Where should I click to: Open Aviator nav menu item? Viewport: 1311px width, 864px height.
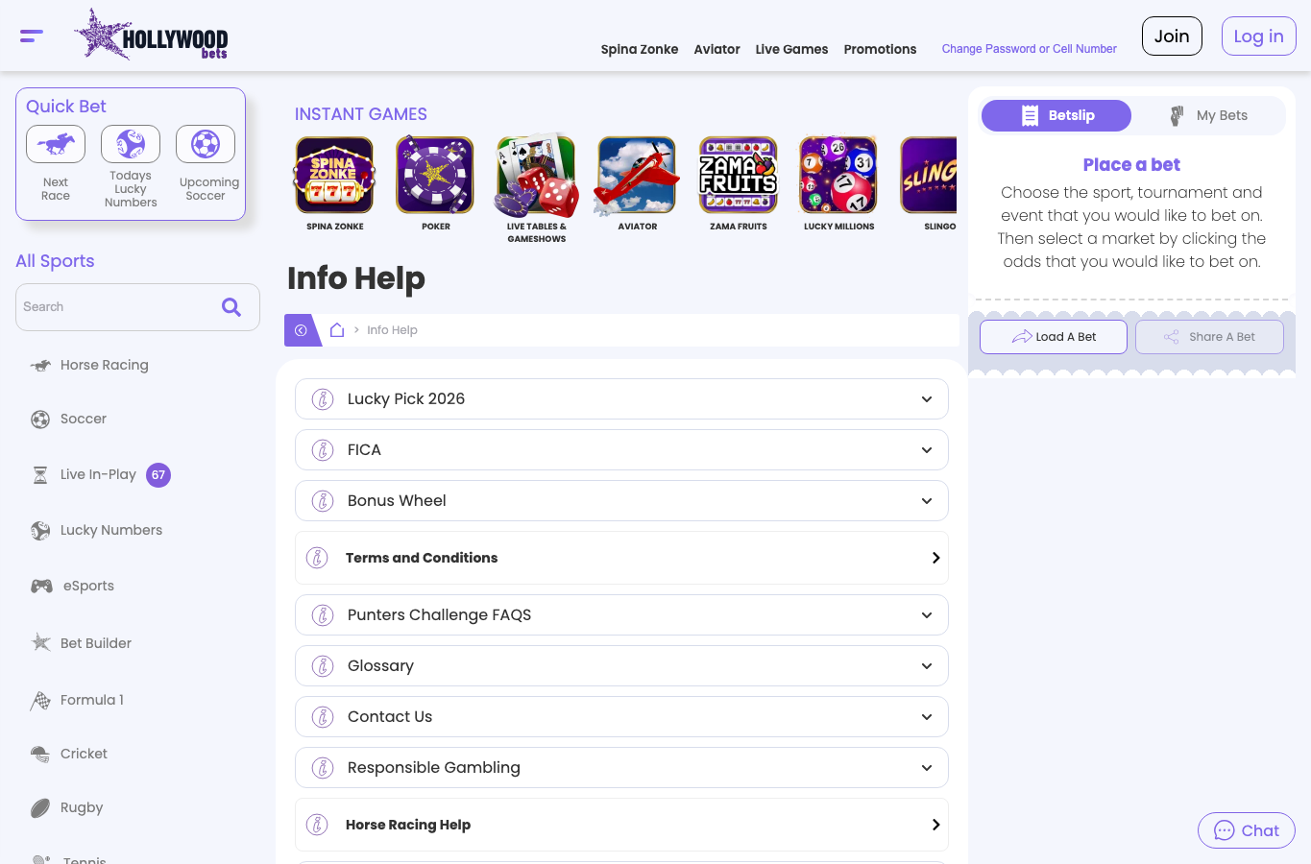[x=716, y=49]
